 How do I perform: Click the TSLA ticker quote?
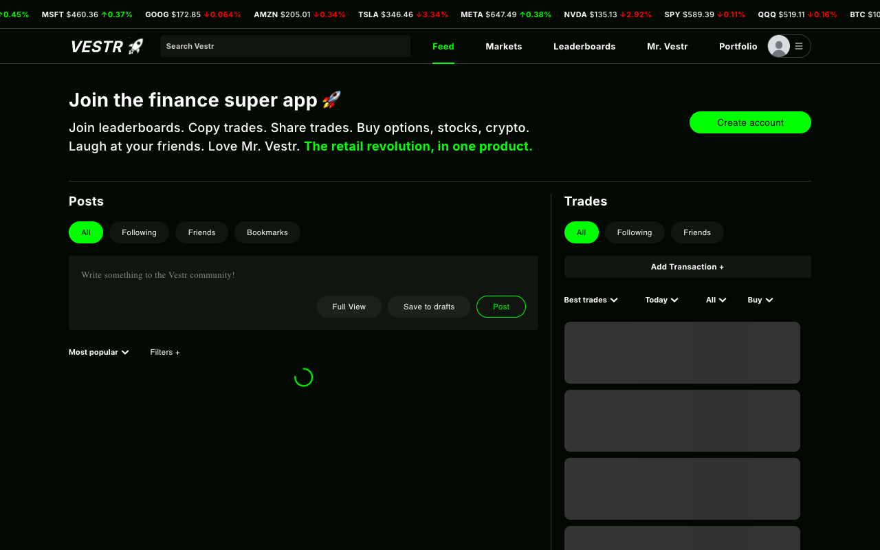tap(403, 14)
